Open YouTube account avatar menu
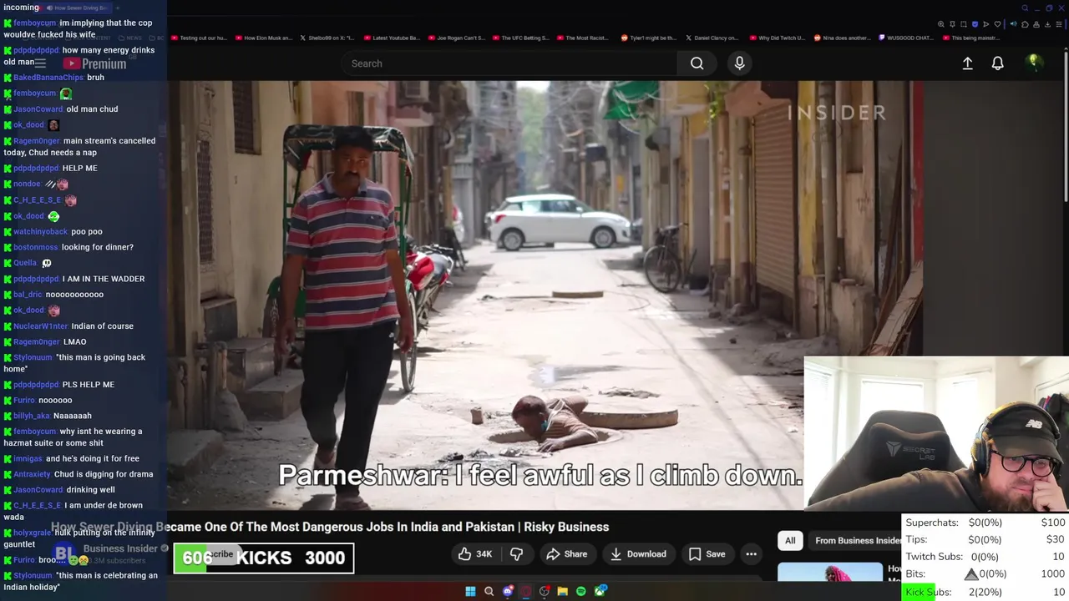1069x601 pixels. point(1033,63)
